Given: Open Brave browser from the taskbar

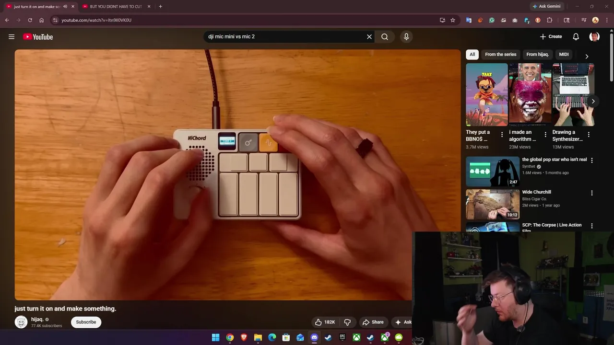Looking at the screenshot, I should tap(244, 338).
